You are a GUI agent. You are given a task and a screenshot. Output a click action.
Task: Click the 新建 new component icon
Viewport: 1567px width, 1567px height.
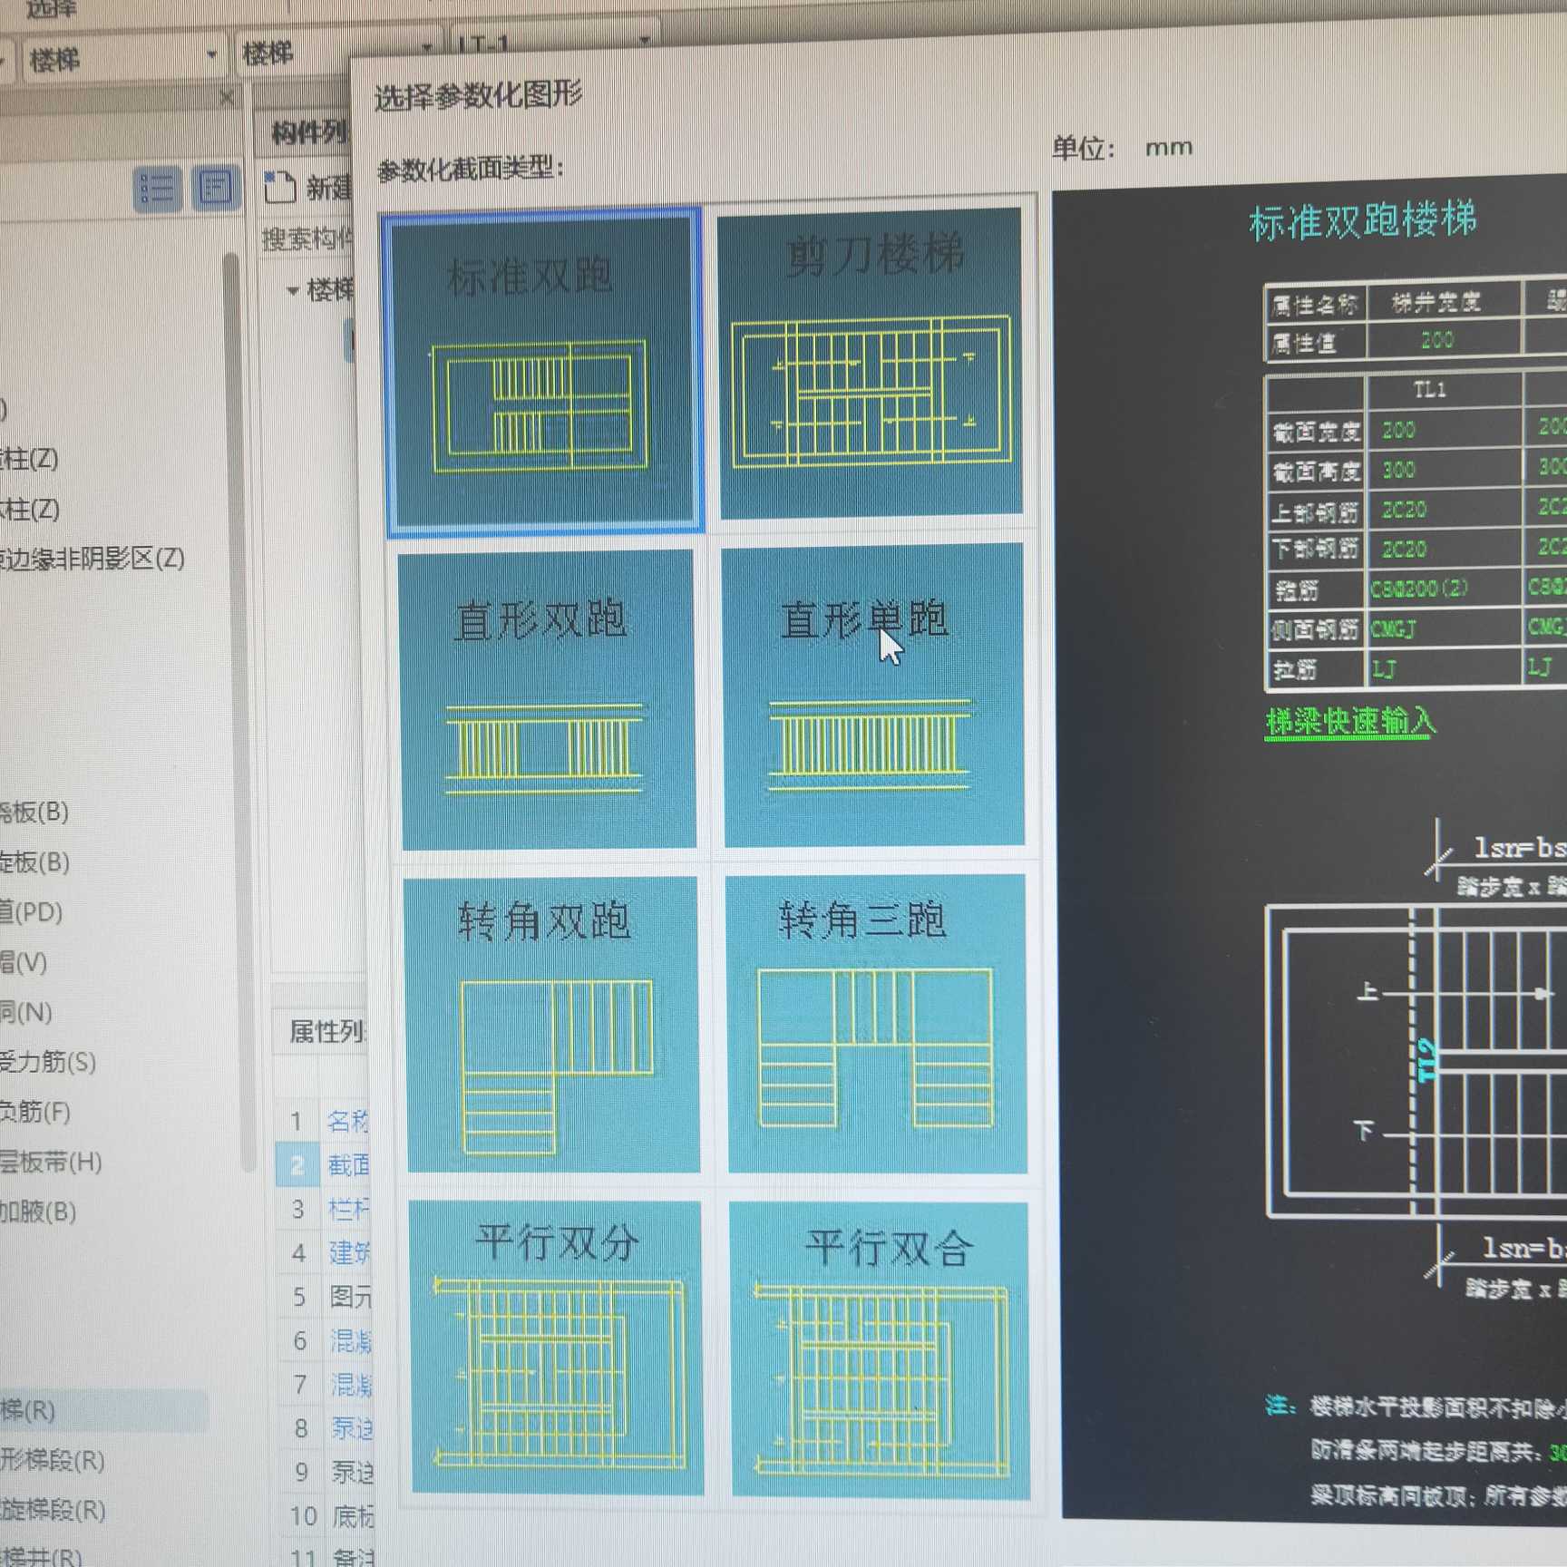click(x=280, y=188)
